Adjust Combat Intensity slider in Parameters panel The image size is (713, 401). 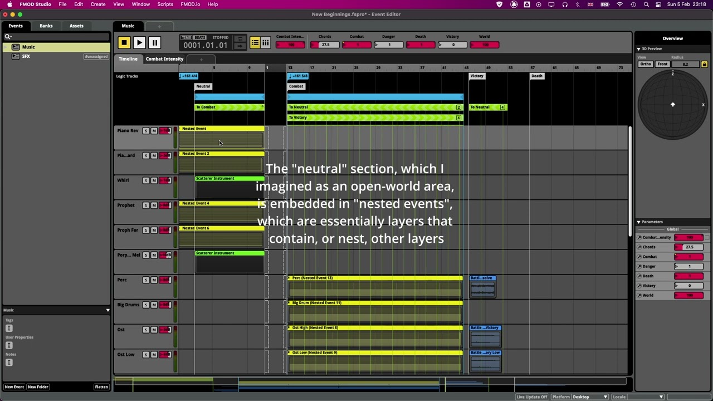[688, 238]
